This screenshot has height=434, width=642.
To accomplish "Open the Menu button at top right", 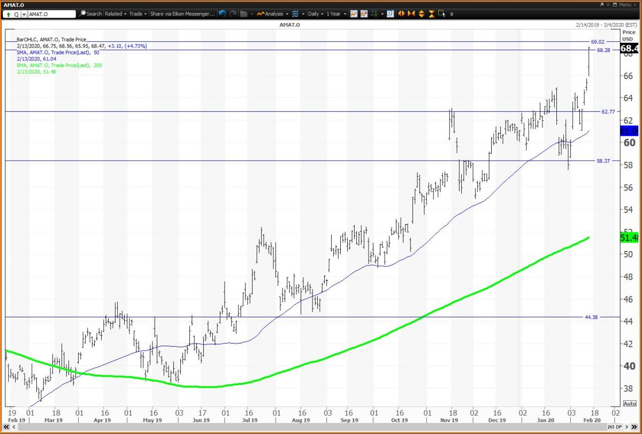I will [624, 5].
